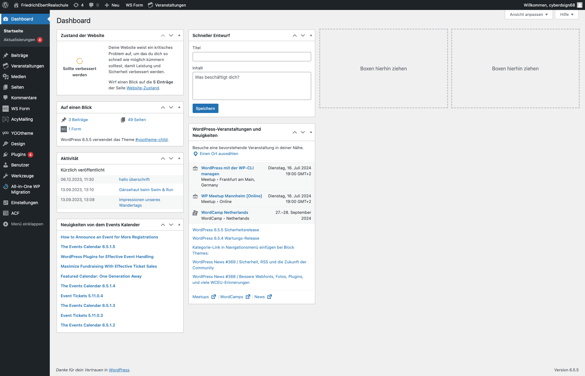The image size is (585, 376).
Task: Click the Speichern button
Action: (x=205, y=108)
